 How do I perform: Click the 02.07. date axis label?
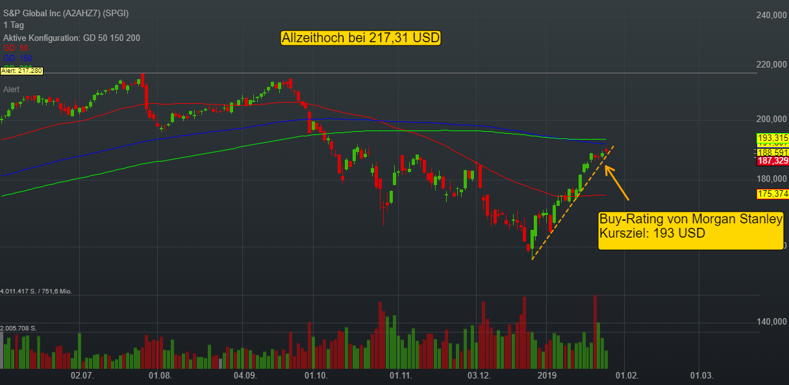pyautogui.click(x=82, y=376)
